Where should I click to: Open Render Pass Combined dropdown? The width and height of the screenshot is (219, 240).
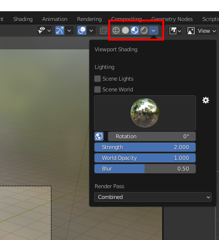pos(153,197)
